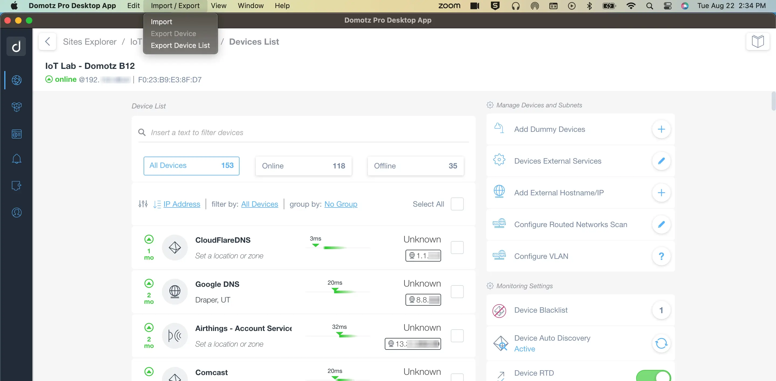The width and height of the screenshot is (776, 381).
Task: Click the Device Blacklist icon
Action: (x=499, y=311)
